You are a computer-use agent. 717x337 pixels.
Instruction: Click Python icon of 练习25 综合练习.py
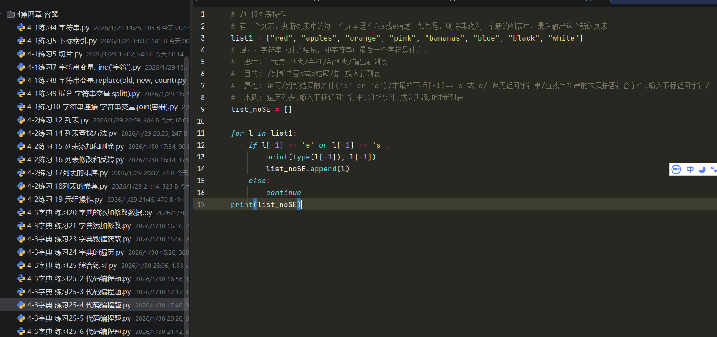21,265
